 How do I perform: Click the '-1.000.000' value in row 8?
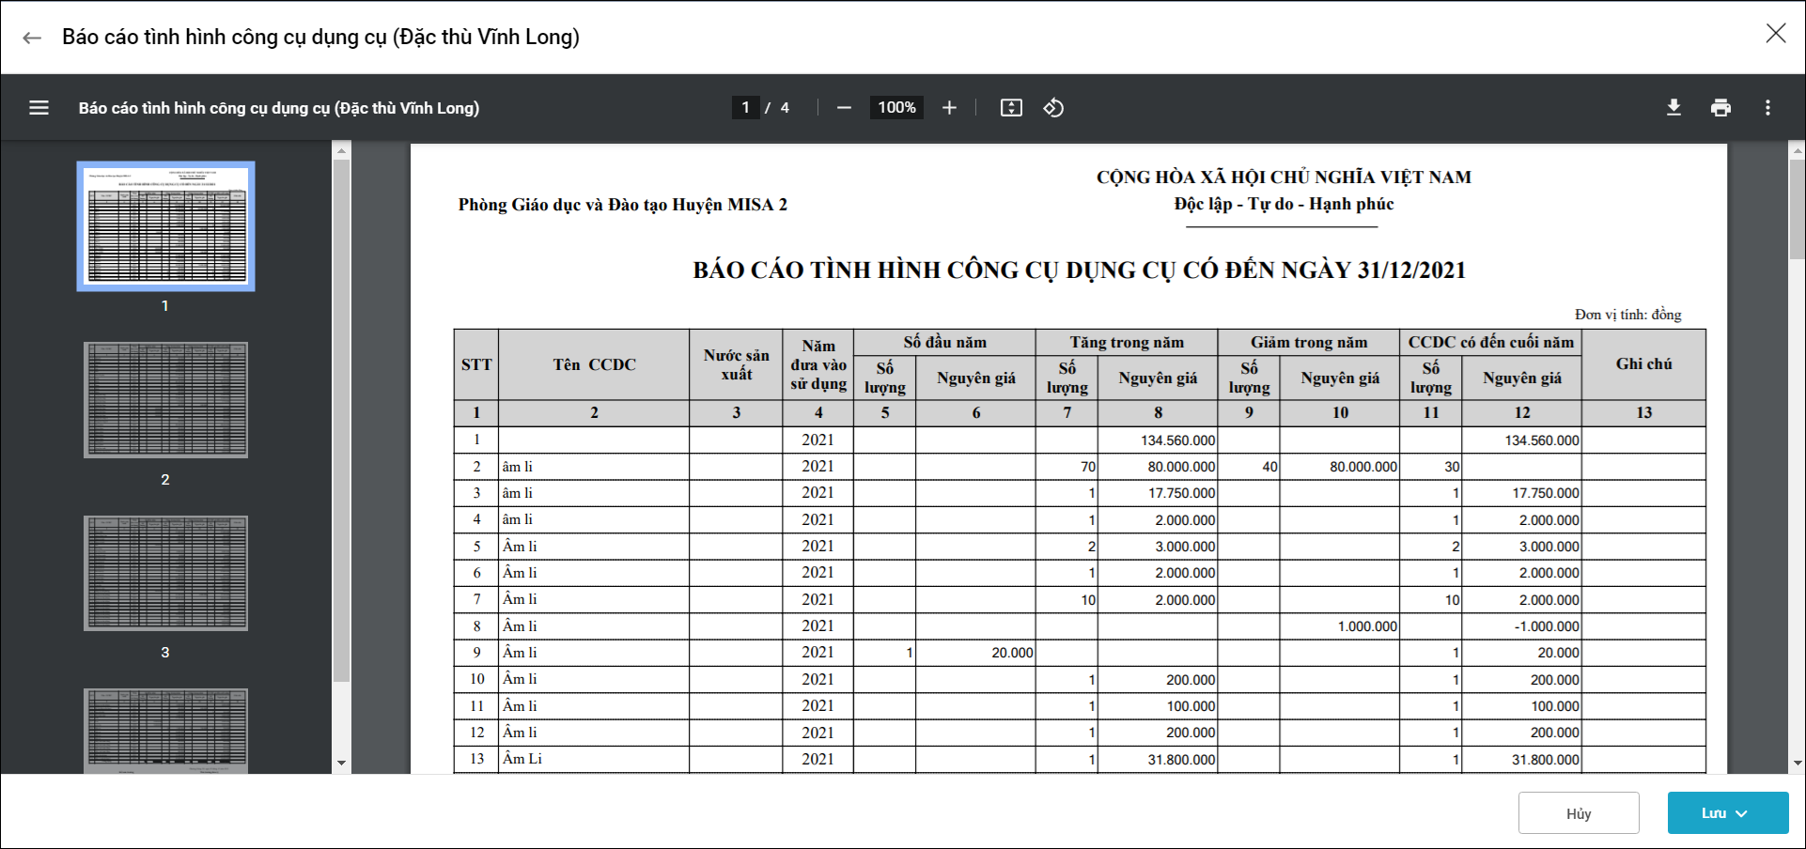1547,626
